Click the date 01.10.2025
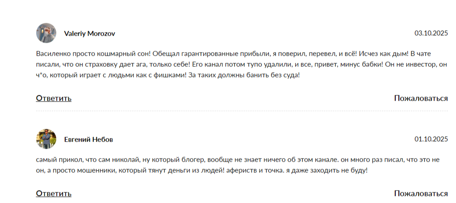The height and width of the screenshot is (203, 456). (431, 139)
